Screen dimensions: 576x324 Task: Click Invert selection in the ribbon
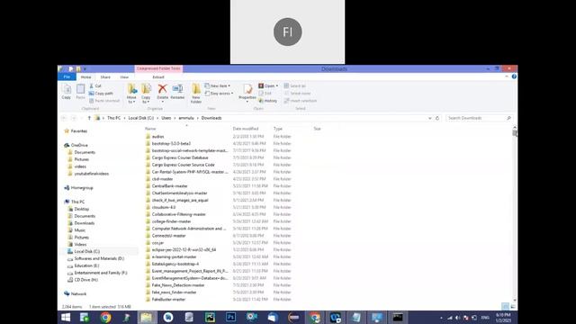(x=300, y=101)
